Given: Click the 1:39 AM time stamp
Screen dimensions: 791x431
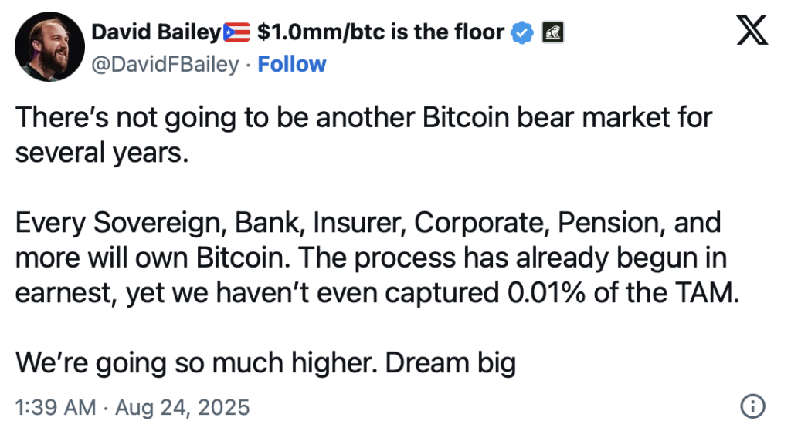Looking at the screenshot, I should (56, 407).
